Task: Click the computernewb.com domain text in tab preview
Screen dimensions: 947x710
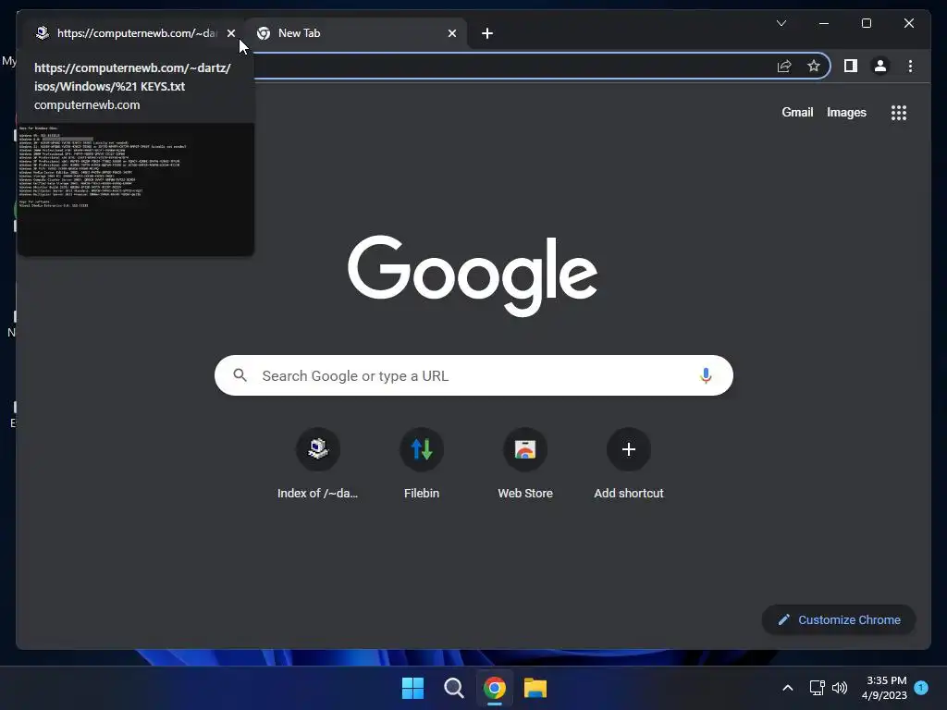Action: tap(87, 105)
